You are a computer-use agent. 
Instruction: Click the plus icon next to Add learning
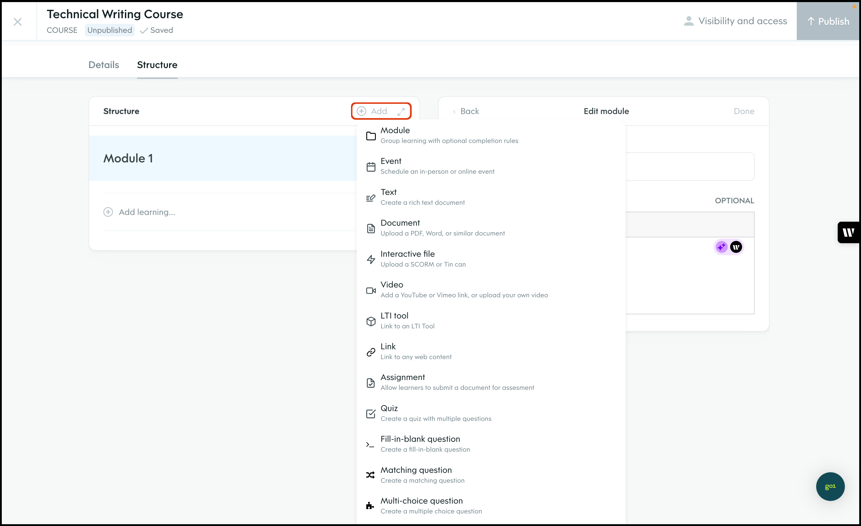click(108, 212)
